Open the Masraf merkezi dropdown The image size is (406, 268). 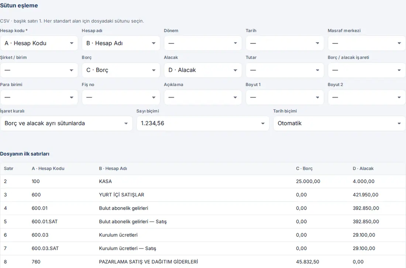pos(367,43)
